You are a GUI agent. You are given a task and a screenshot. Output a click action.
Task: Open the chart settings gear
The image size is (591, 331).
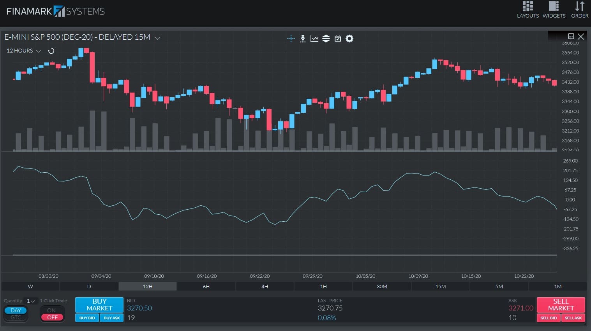click(x=349, y=39)
